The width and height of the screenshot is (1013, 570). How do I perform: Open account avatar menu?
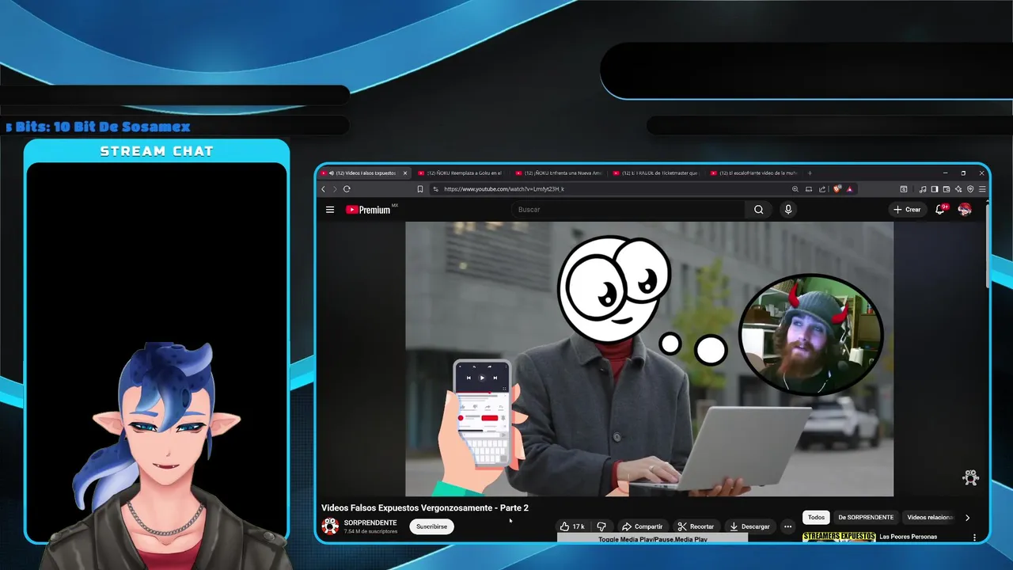tap(965, 210)
